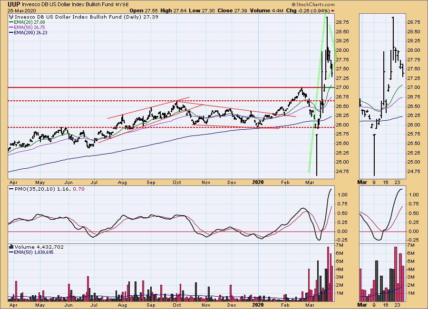Click the long 24.75 low price bar in main chart
428x309 pixels.
point(317,154)
